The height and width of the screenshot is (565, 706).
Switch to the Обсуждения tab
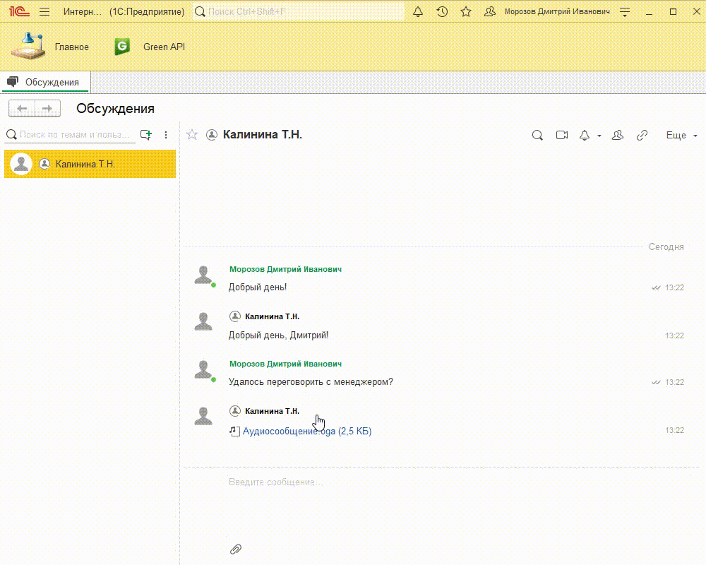tap(45, 82)
